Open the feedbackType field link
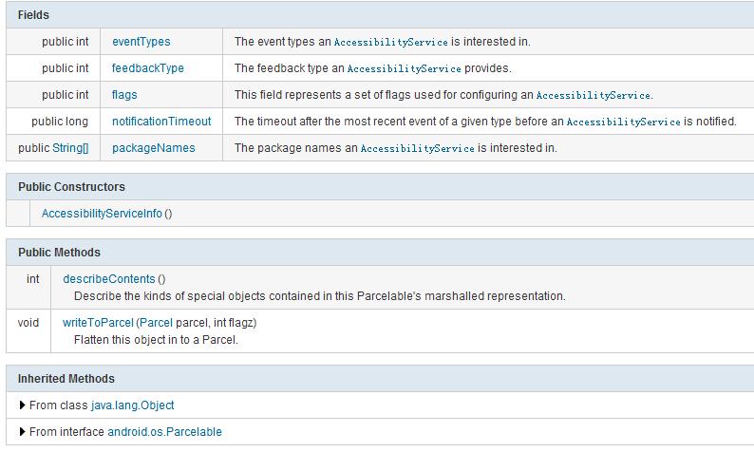This screenshot has height=452, width=754. pyautogui.click(x=147, y=68)
